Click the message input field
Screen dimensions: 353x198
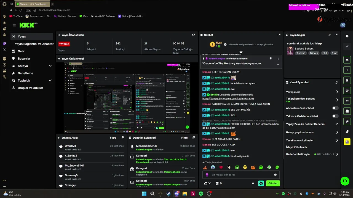coord(240,175)
